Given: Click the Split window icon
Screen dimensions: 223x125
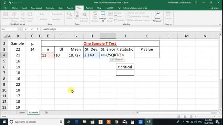Looking at the screenshot, I should pos(118,13).
